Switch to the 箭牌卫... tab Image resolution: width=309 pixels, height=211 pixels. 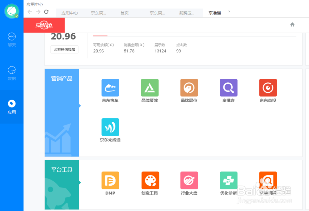[x=186, y=13]
